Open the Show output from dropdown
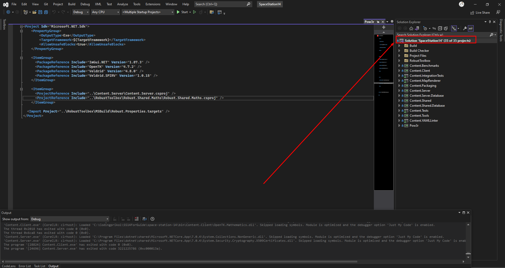The width and height of the screenshot is (505, 268). [70, 219]
